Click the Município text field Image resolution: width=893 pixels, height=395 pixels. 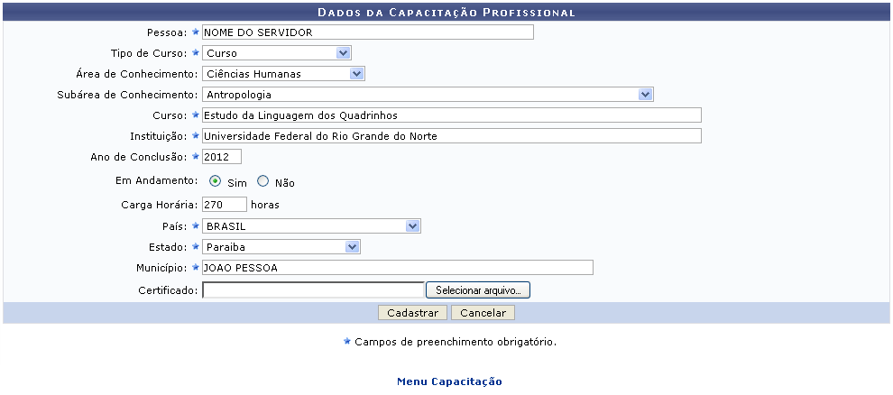pyautogui.click(x=397, y=267)
